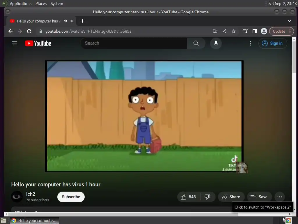The image size is (298, 224).
Task: Like the video with 548 likes
Action: coord(189,197)
